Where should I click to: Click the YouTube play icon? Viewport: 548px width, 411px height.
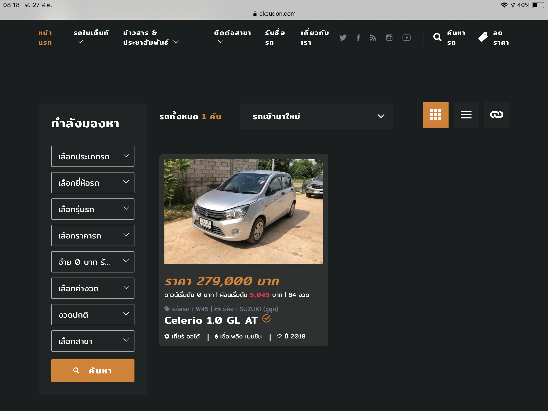tap(406, 38)
